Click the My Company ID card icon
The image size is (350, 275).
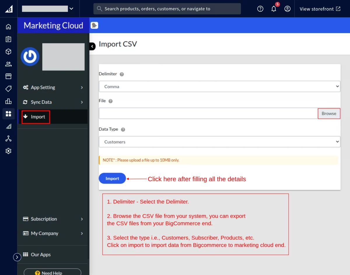pos(26,233)
